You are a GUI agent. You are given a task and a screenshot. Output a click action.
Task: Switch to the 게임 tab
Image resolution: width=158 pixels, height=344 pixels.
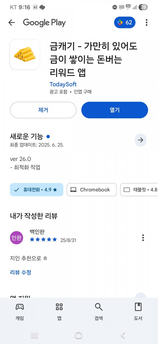[20, 312]
